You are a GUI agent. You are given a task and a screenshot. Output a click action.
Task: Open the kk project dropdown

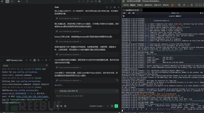click(20, 1)
